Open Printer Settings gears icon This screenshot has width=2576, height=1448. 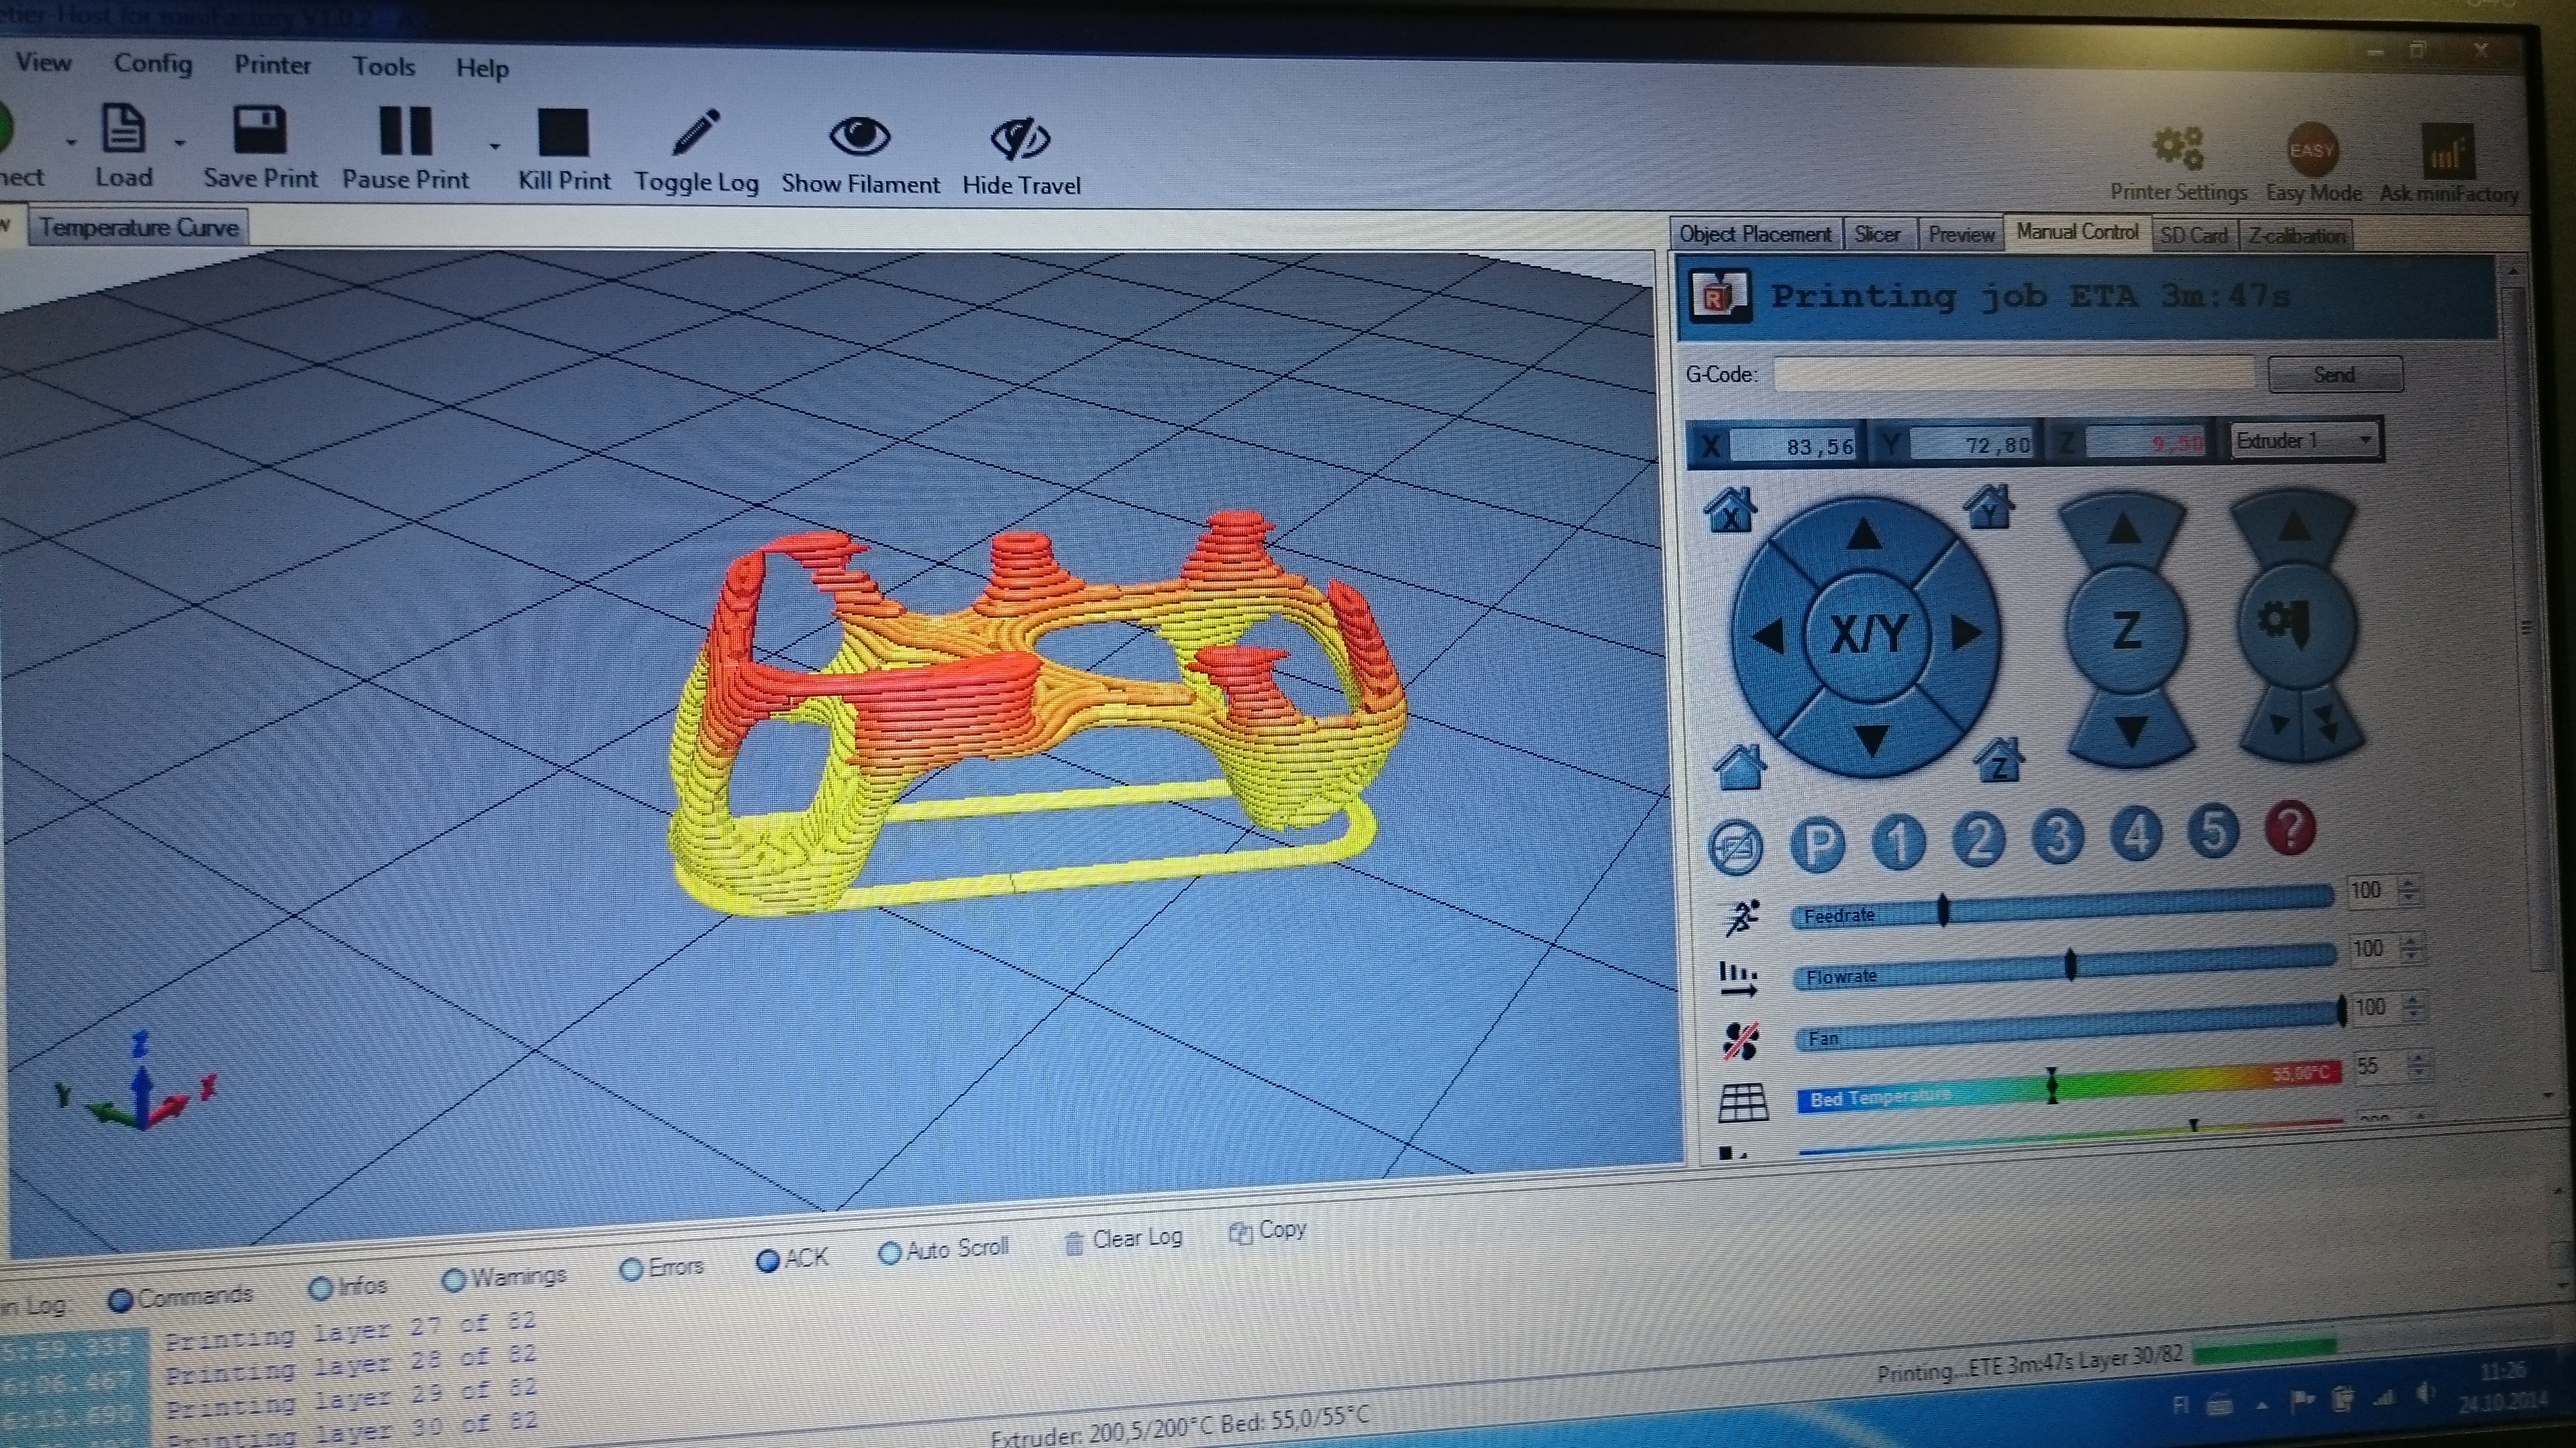click(x=2177, y=149)
